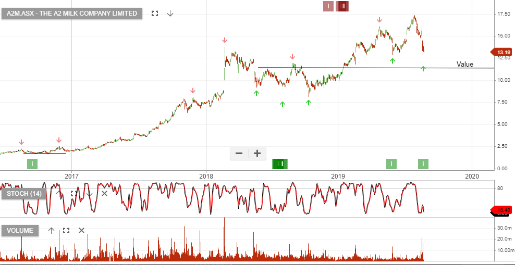Click the 15.00 price axis label

click(x=504, y=36)
